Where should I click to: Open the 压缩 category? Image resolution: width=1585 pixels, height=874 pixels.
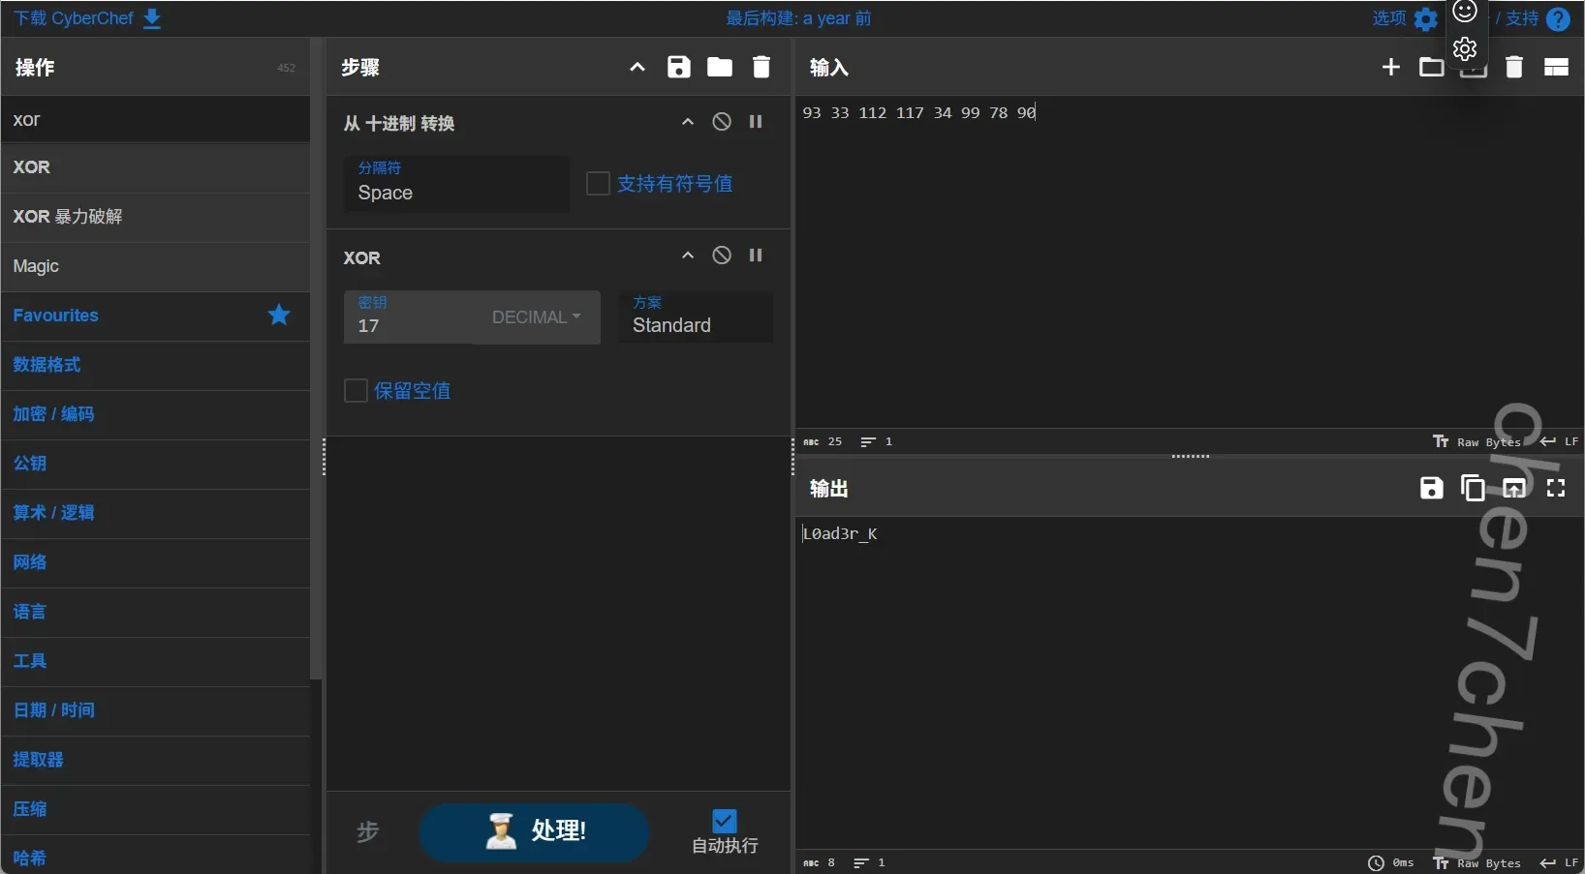coord(155,809)
